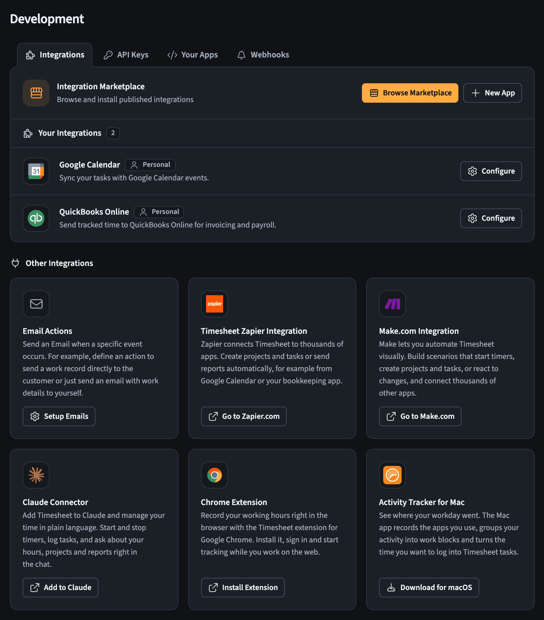This screenshot has height=620, width=544.
Task: Click the download icon on Download for macOS
Action: coord(391,587)
